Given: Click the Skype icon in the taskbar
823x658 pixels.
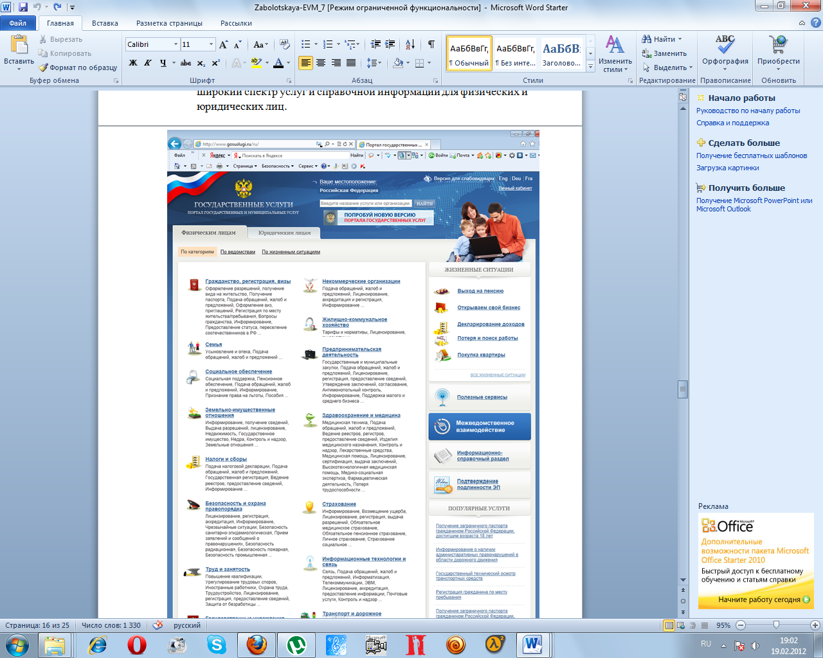Looking at the screenshot, I should (217, 645).
